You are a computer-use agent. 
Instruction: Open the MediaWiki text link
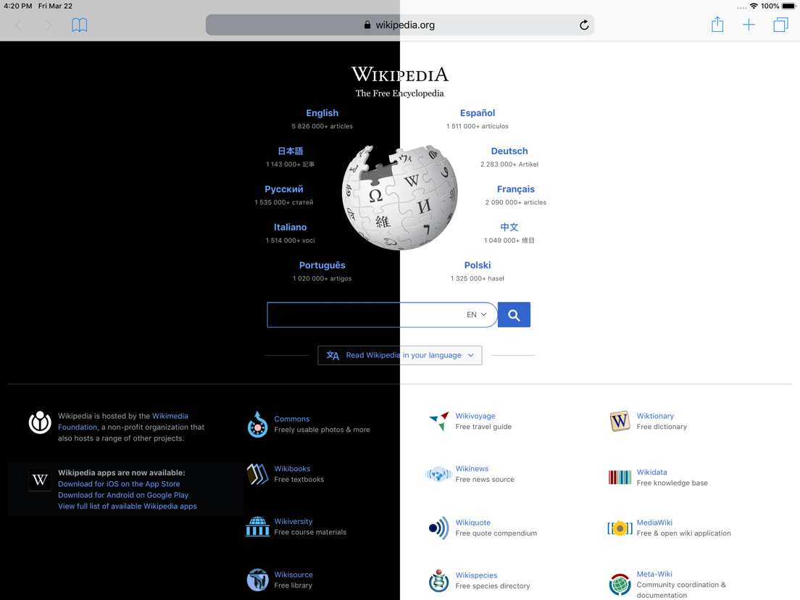654,522
